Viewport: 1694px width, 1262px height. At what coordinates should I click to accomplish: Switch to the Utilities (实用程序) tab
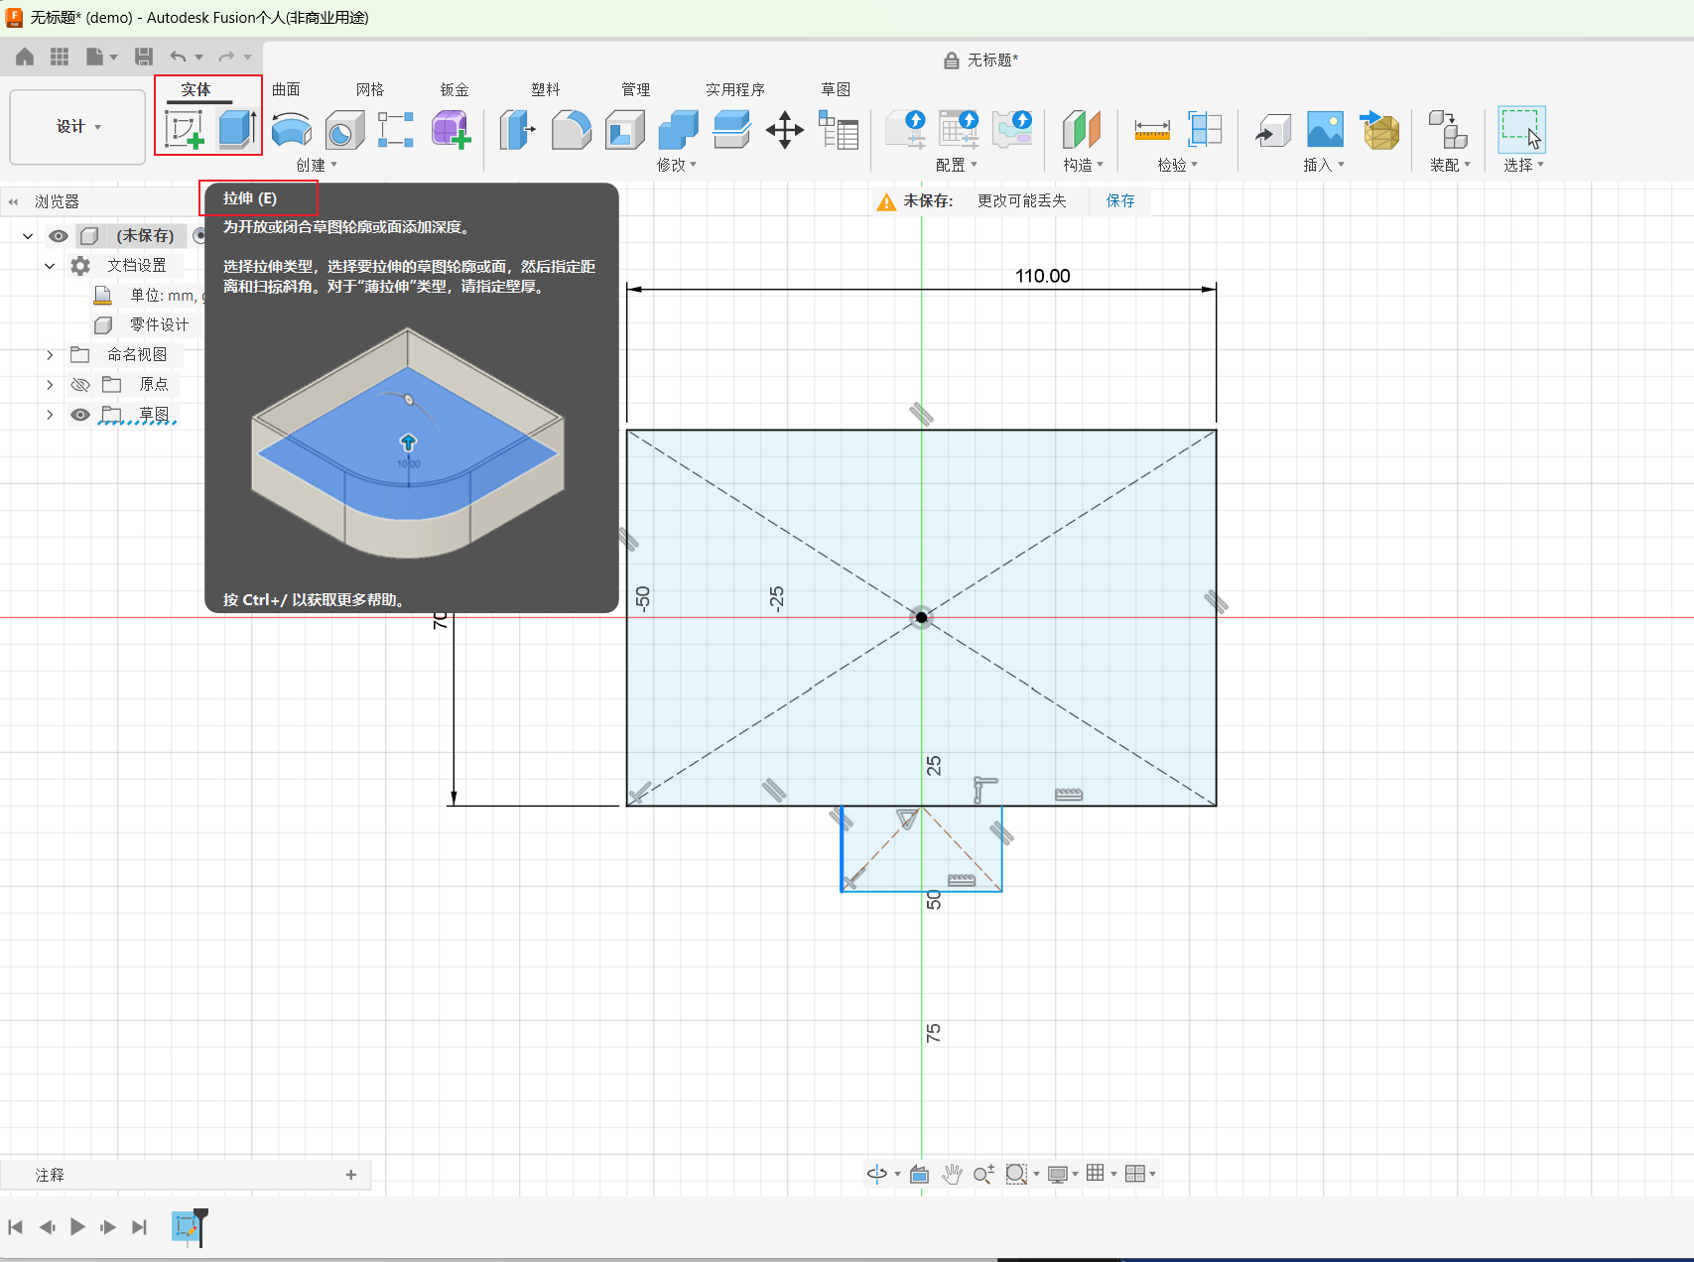pyautogui.click(x=735, y=89)
